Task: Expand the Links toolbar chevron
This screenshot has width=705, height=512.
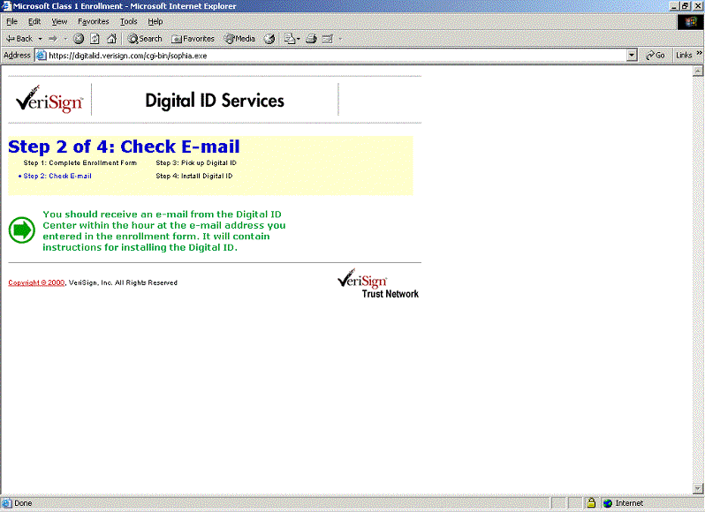Action: 699,53
